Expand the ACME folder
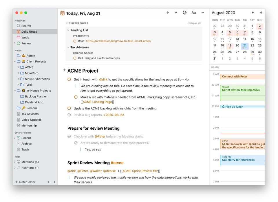 coord(18,67)
